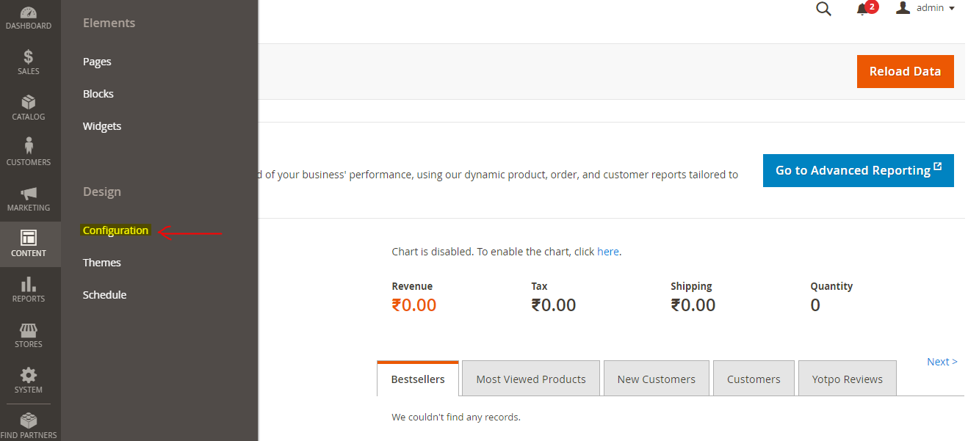Image resolution: width=968 pixels, height=441 pixels.
Task: Select Configuration under Design
Action: click(x=115, y=230)
